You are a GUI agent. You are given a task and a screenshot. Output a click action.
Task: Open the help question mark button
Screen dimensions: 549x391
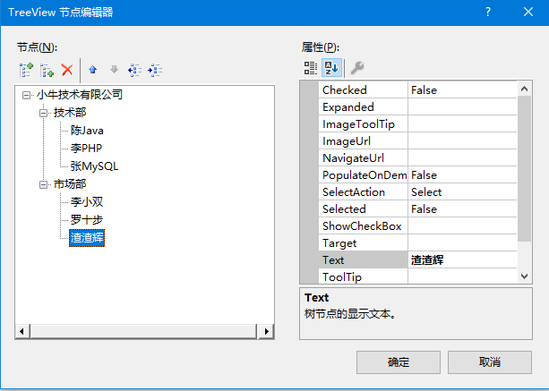coord(487,13)
